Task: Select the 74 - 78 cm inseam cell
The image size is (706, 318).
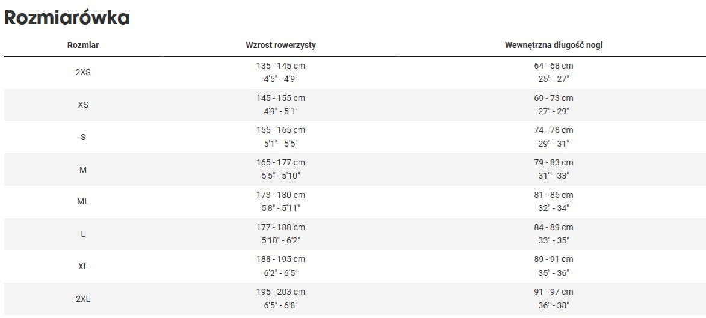Action: point(553,130)
